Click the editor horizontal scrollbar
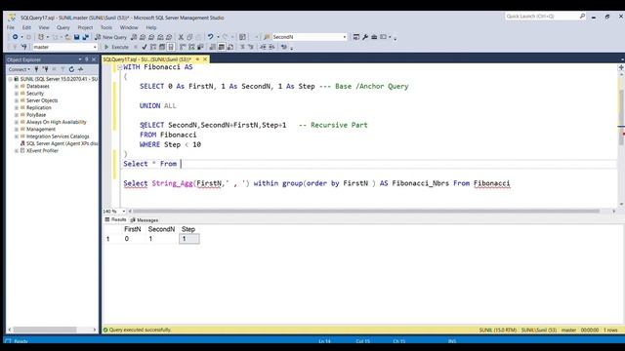Screen dimensions: 625x351 (366, 212)
